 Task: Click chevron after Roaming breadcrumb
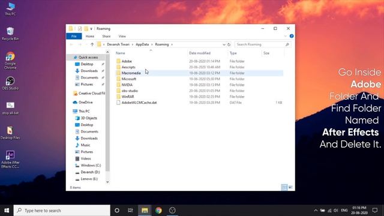[x=172, y=44]
